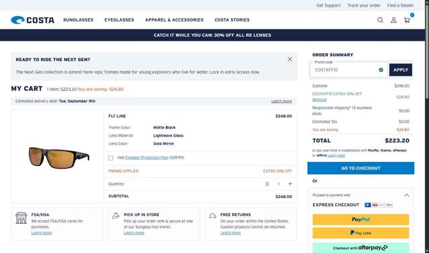The width and height of the screenshot is (429, 253).
Task: Open Learn more under FSA/HSA
Action: [42, 233]
